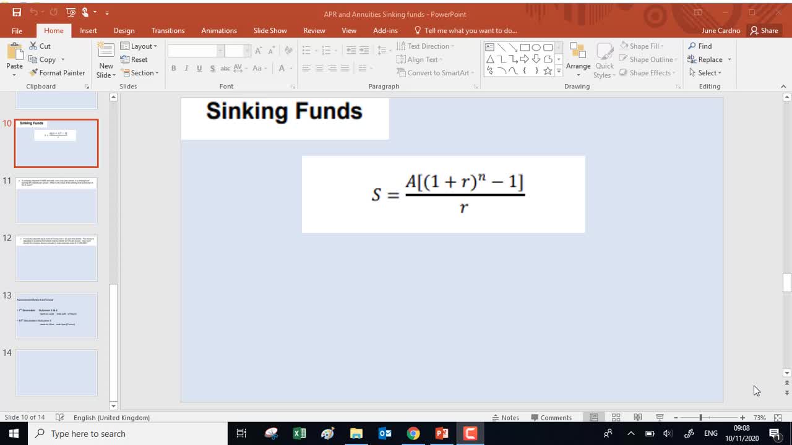Screen dimensions: 792x445
Task: Open the Select dropdown in Editing
Action: point(706,73)
